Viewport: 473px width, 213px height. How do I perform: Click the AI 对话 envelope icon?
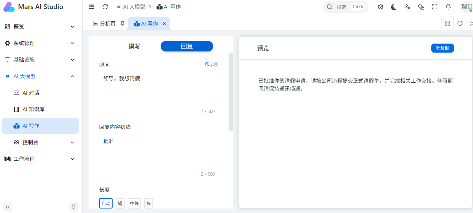[17, 93]
